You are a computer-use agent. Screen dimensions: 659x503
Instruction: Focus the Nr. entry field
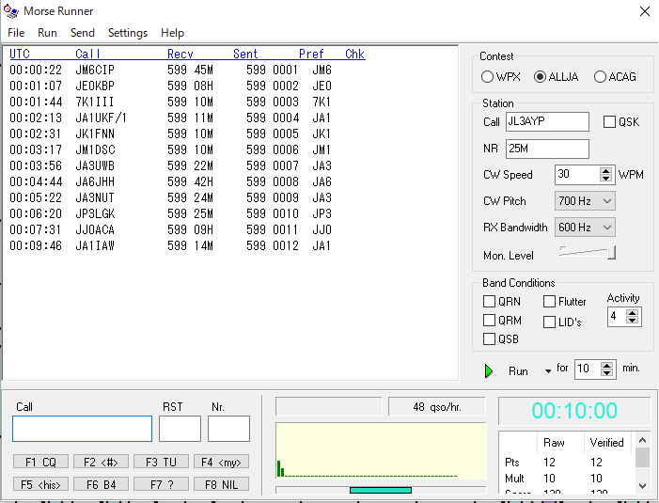click(x=228, y=429)
